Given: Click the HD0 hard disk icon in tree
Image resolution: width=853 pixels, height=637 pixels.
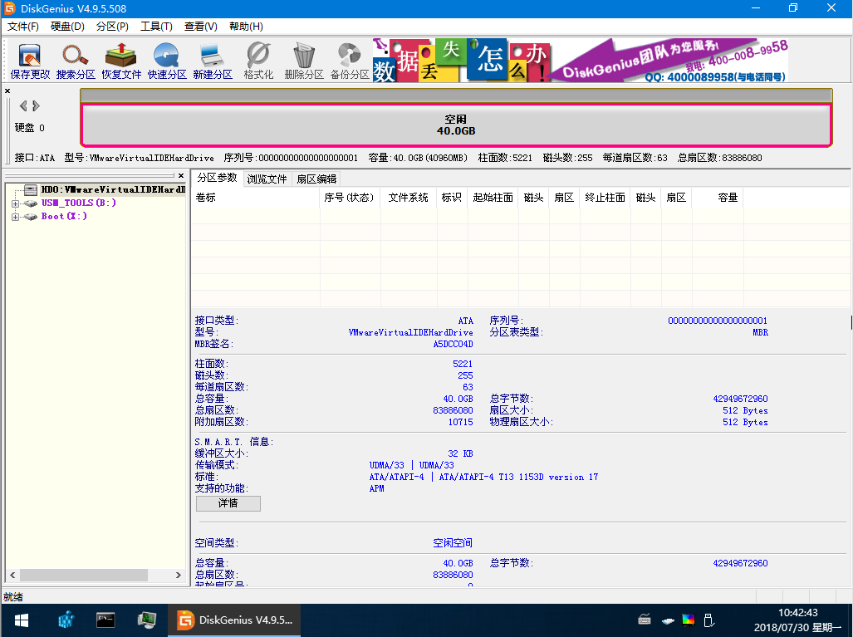Looking at the screenshot, I should (31, 189).
